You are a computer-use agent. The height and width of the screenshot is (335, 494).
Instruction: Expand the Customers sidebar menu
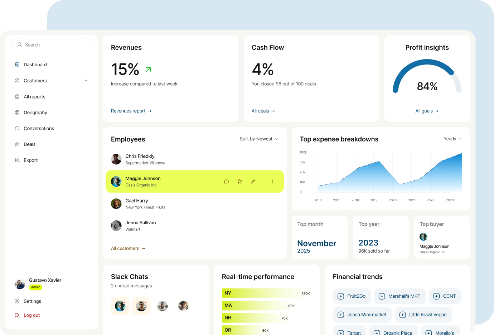click(x=86, y=81)
